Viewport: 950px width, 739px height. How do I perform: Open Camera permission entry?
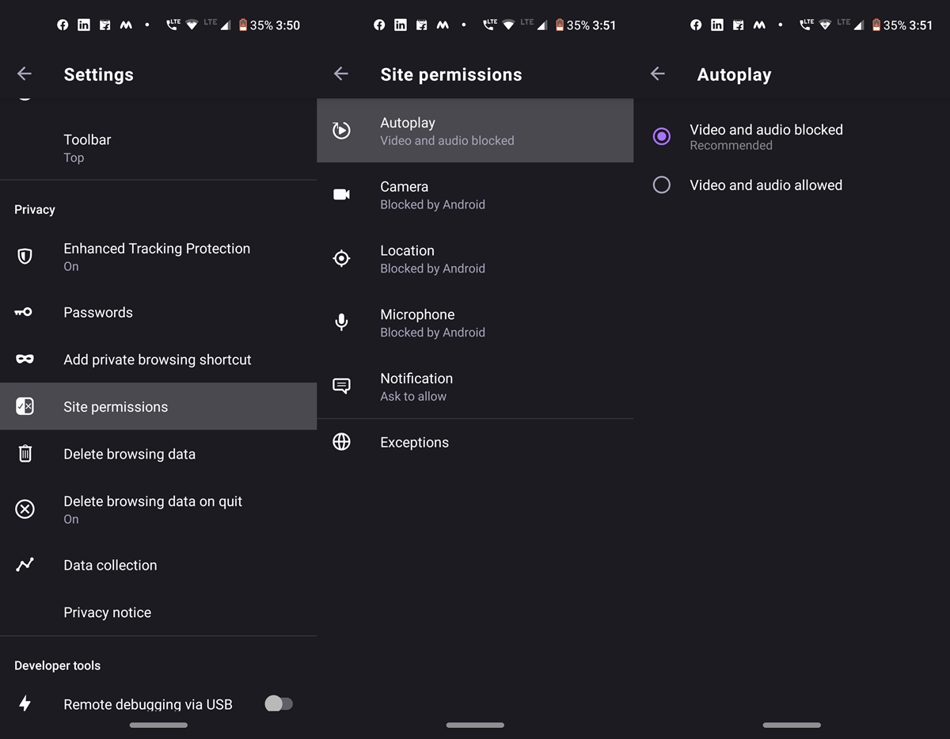475,195
